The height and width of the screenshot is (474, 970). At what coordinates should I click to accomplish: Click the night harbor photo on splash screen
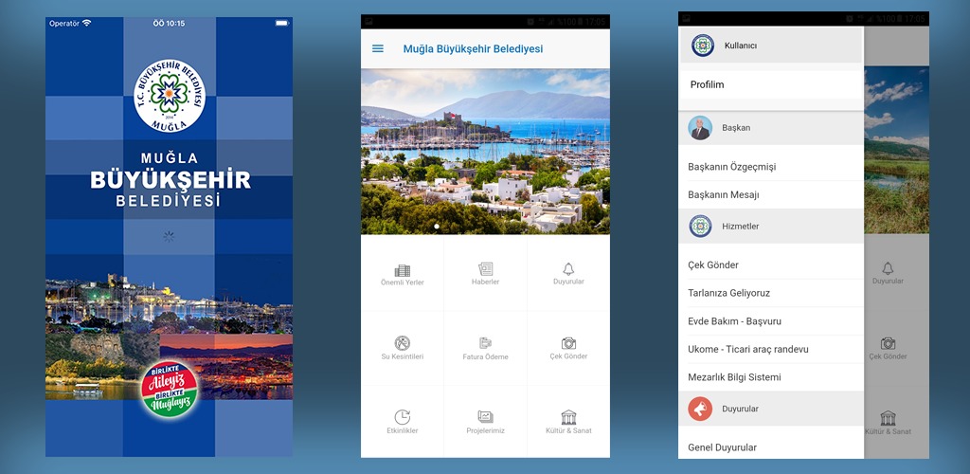coord(169,303)
